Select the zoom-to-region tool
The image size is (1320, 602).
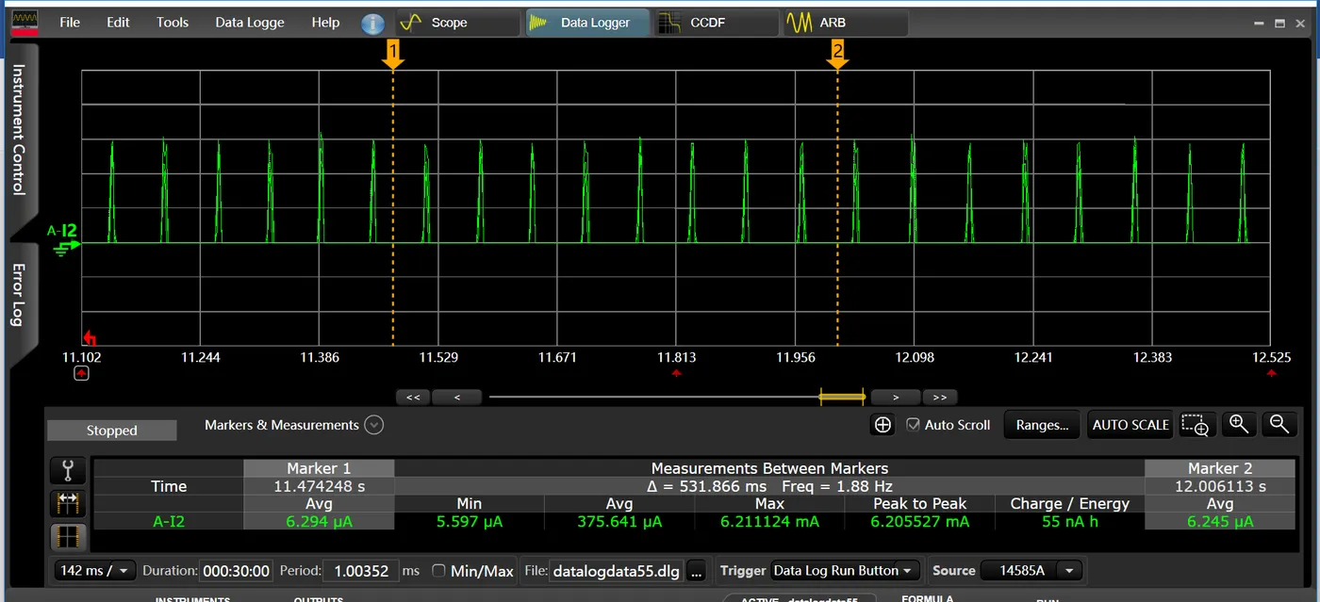click(x=1195, y=425)
